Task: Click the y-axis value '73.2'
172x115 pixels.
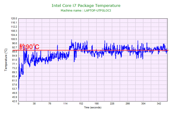Action: point(15,68)
